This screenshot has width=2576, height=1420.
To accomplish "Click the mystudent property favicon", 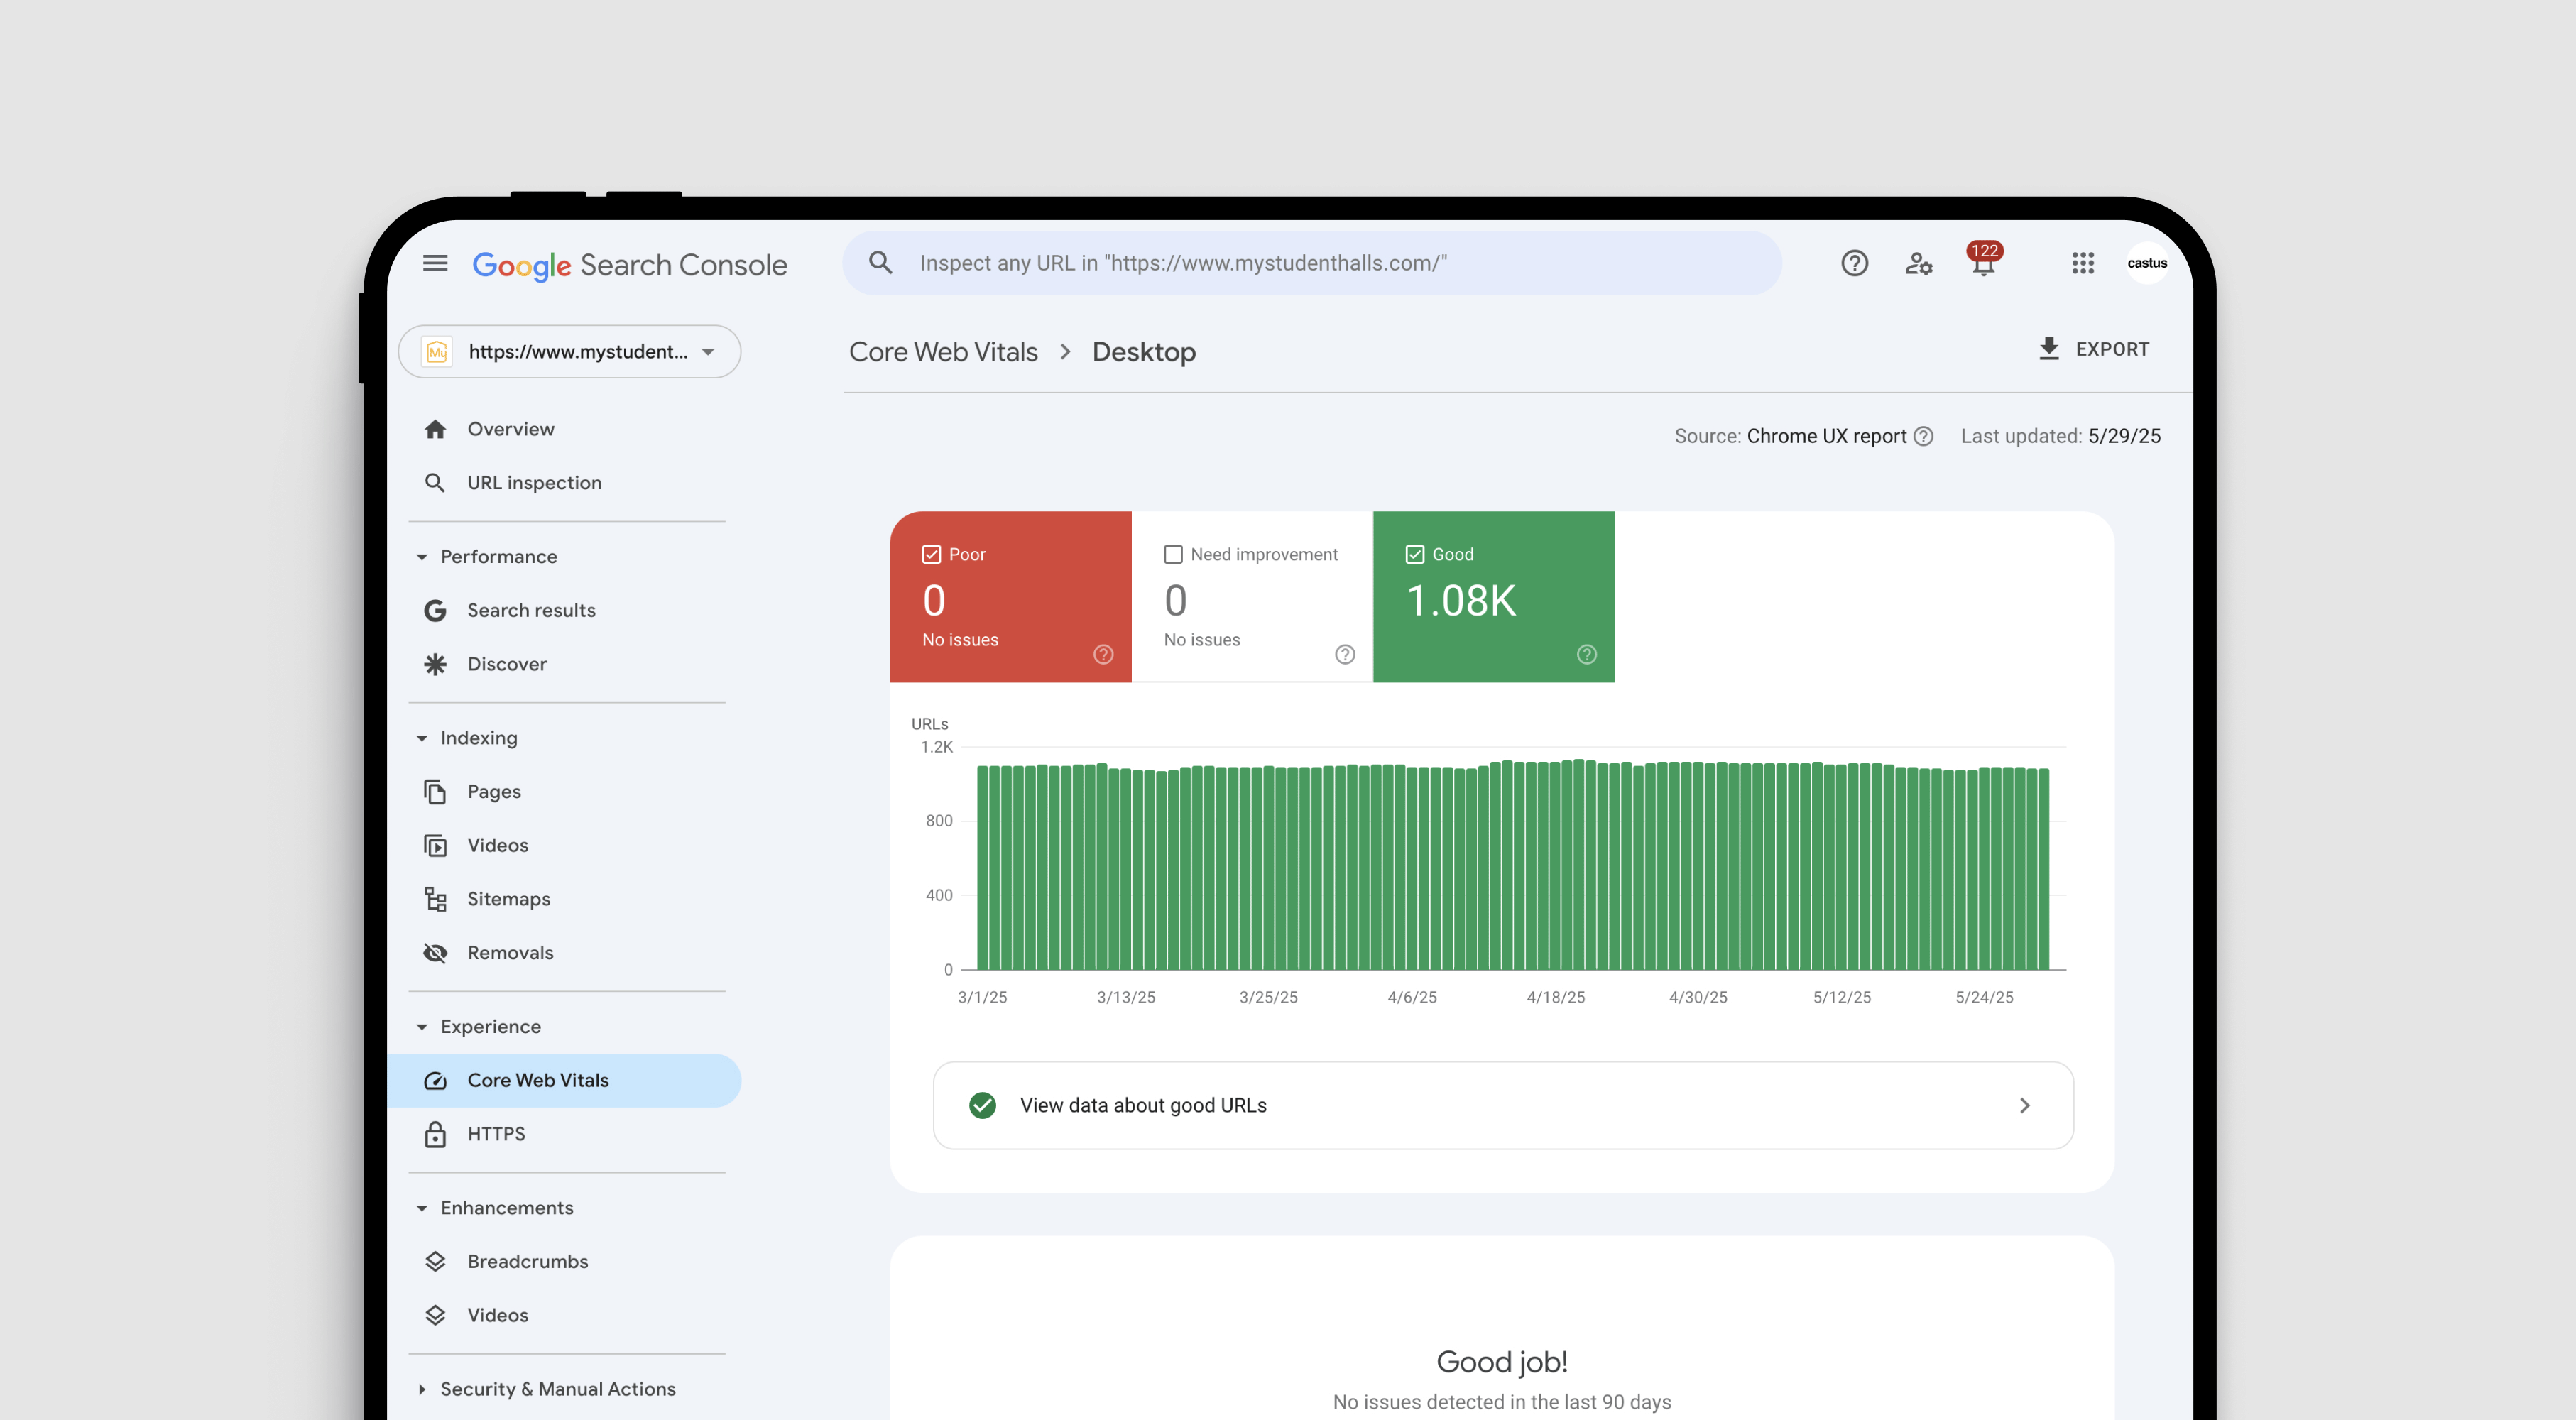I will (x=437, y=351).
